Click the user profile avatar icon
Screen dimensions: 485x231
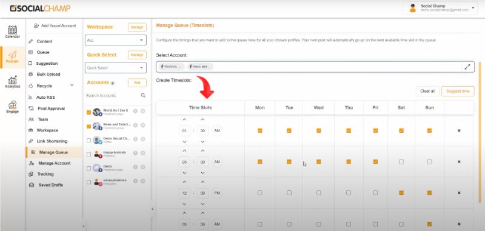point(413,8)
